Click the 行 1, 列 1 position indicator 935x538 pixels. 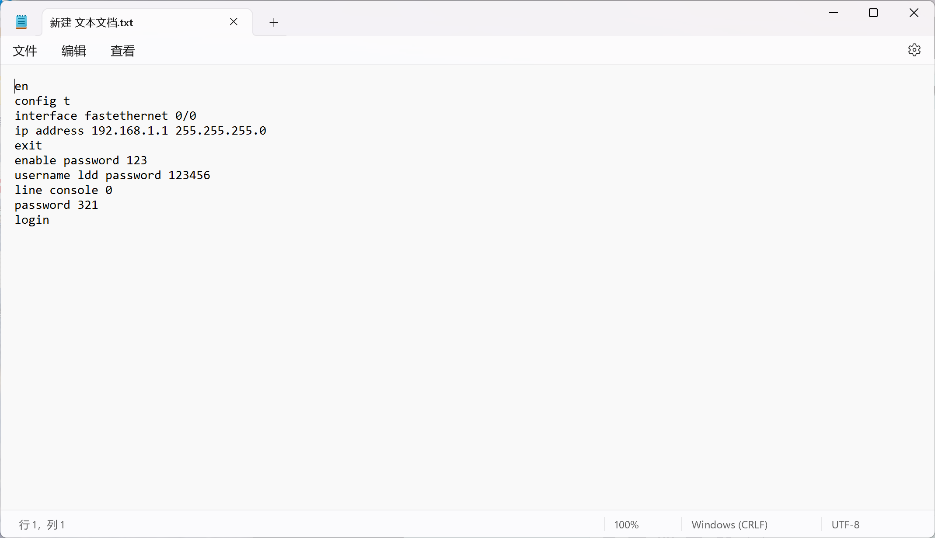pyautogui.click(x=42, y=524)
